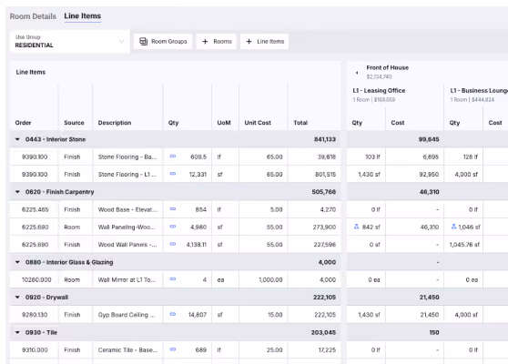Click total cell 227,596
Screen dimensions: 508x364
pyautogui.click(x=324, y=245)
